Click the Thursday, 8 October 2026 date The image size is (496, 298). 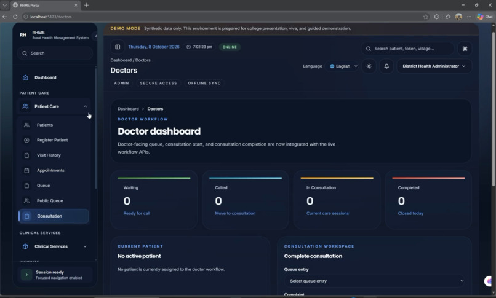[154, 47]
